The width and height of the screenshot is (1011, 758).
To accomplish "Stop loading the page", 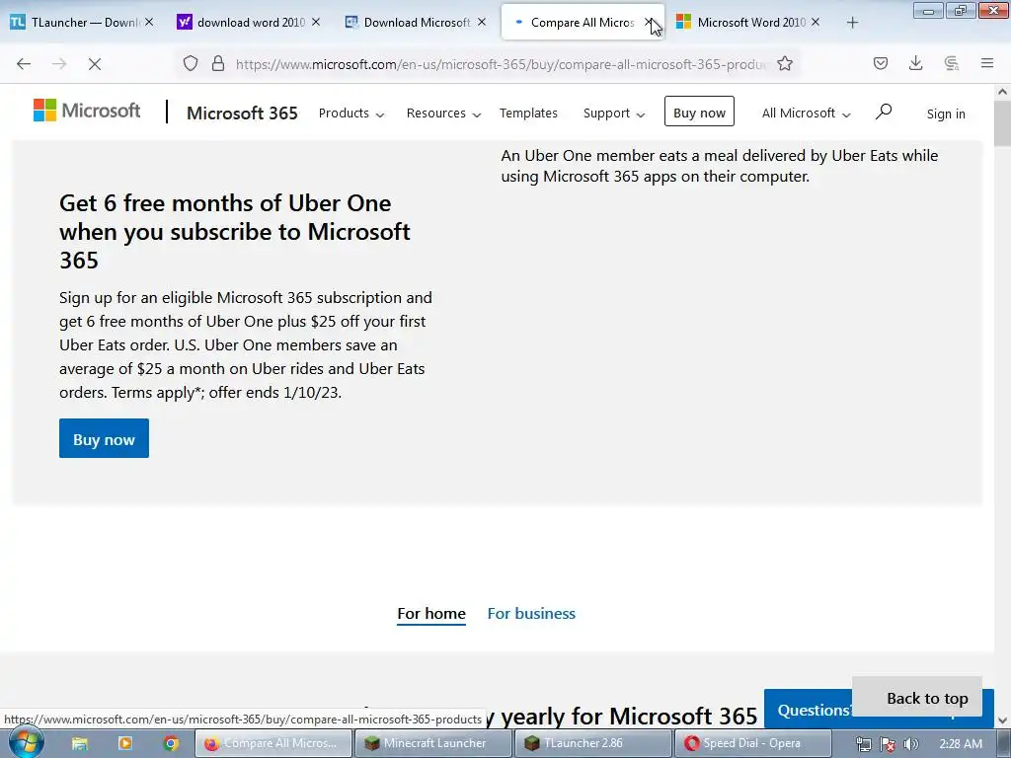I will [95, 64].
